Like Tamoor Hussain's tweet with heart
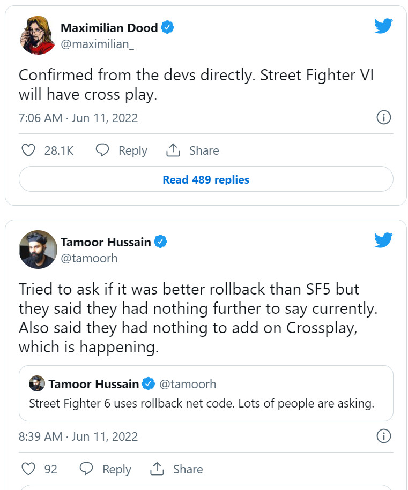 tap(28, 469)
